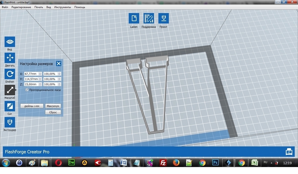298x174 pixels.
Task: Click the Y scale percent field
Action: point(50,79)
